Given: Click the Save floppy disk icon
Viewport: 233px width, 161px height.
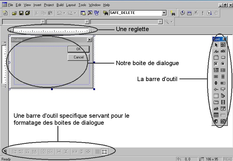Looking at the screenshot, I should (21, 13).
